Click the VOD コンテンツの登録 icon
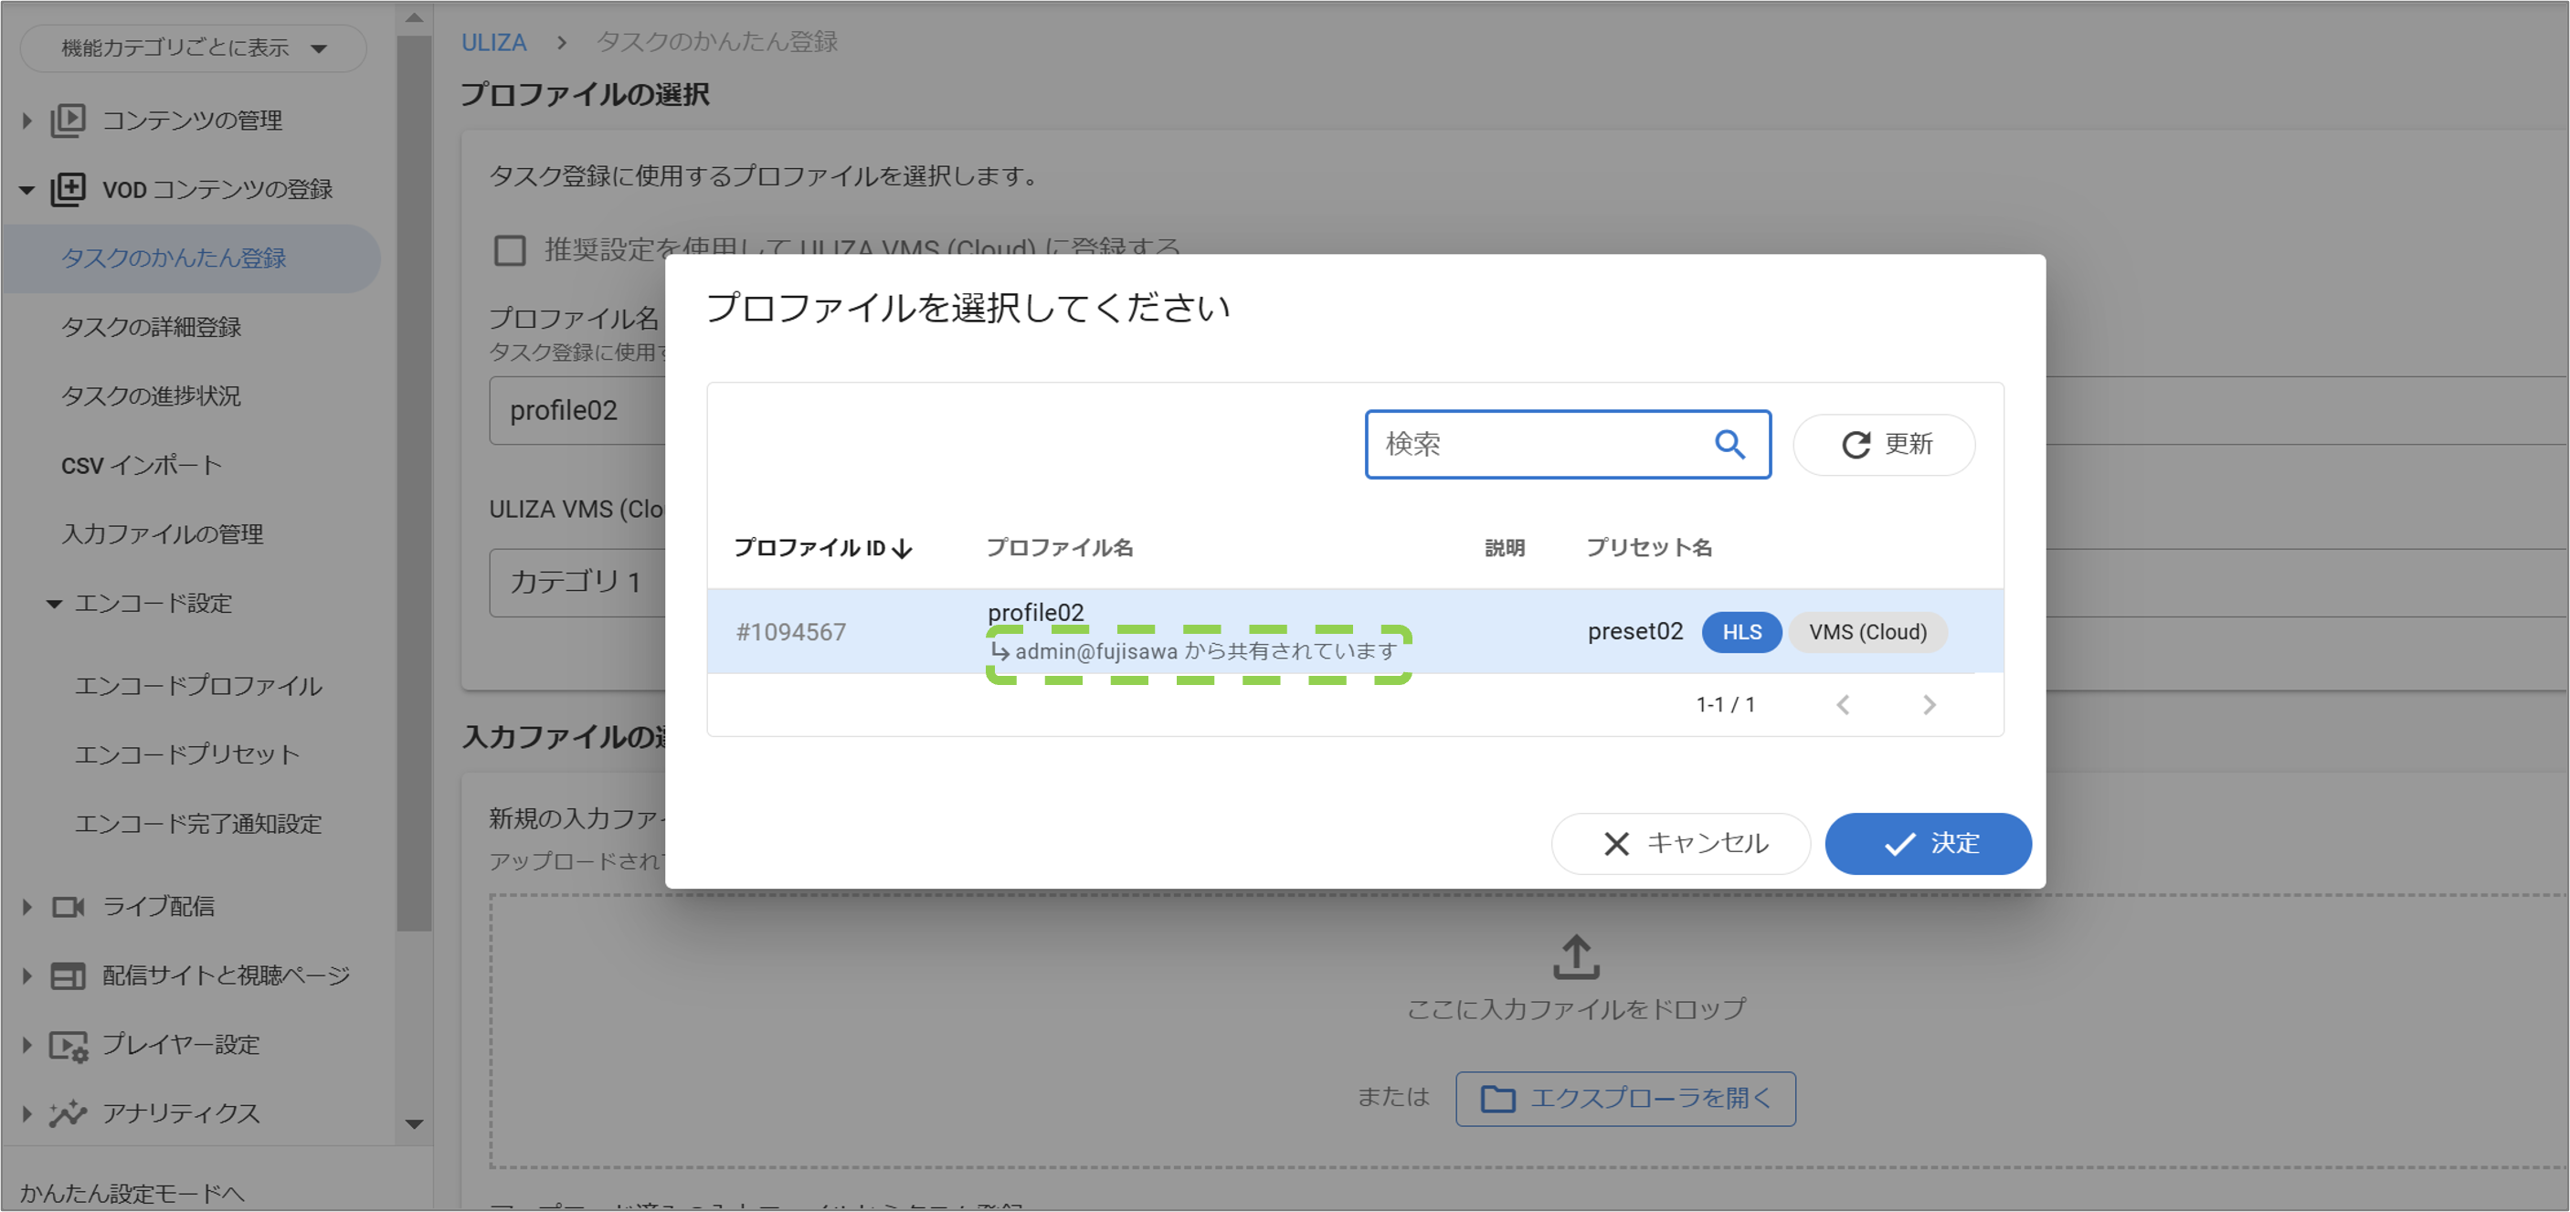This screenshot has width=2570, height=1212. click(x=68, y=190)
